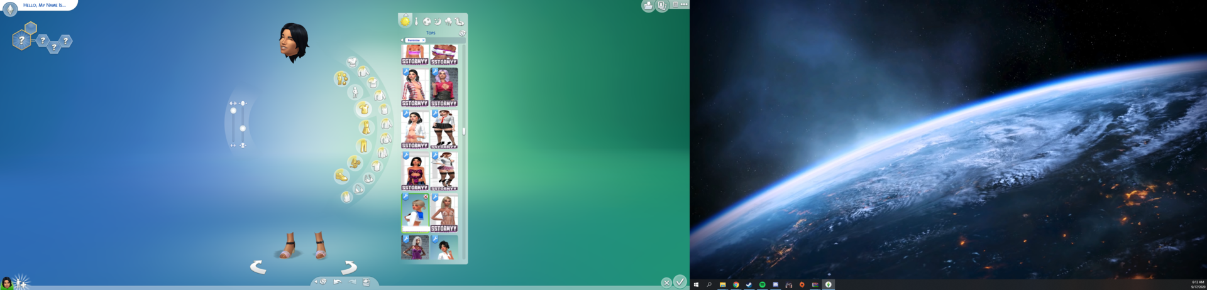Select the blonde sim lace top thumbnail
This screenshot has height=290, width=1207.
point(444,212)
